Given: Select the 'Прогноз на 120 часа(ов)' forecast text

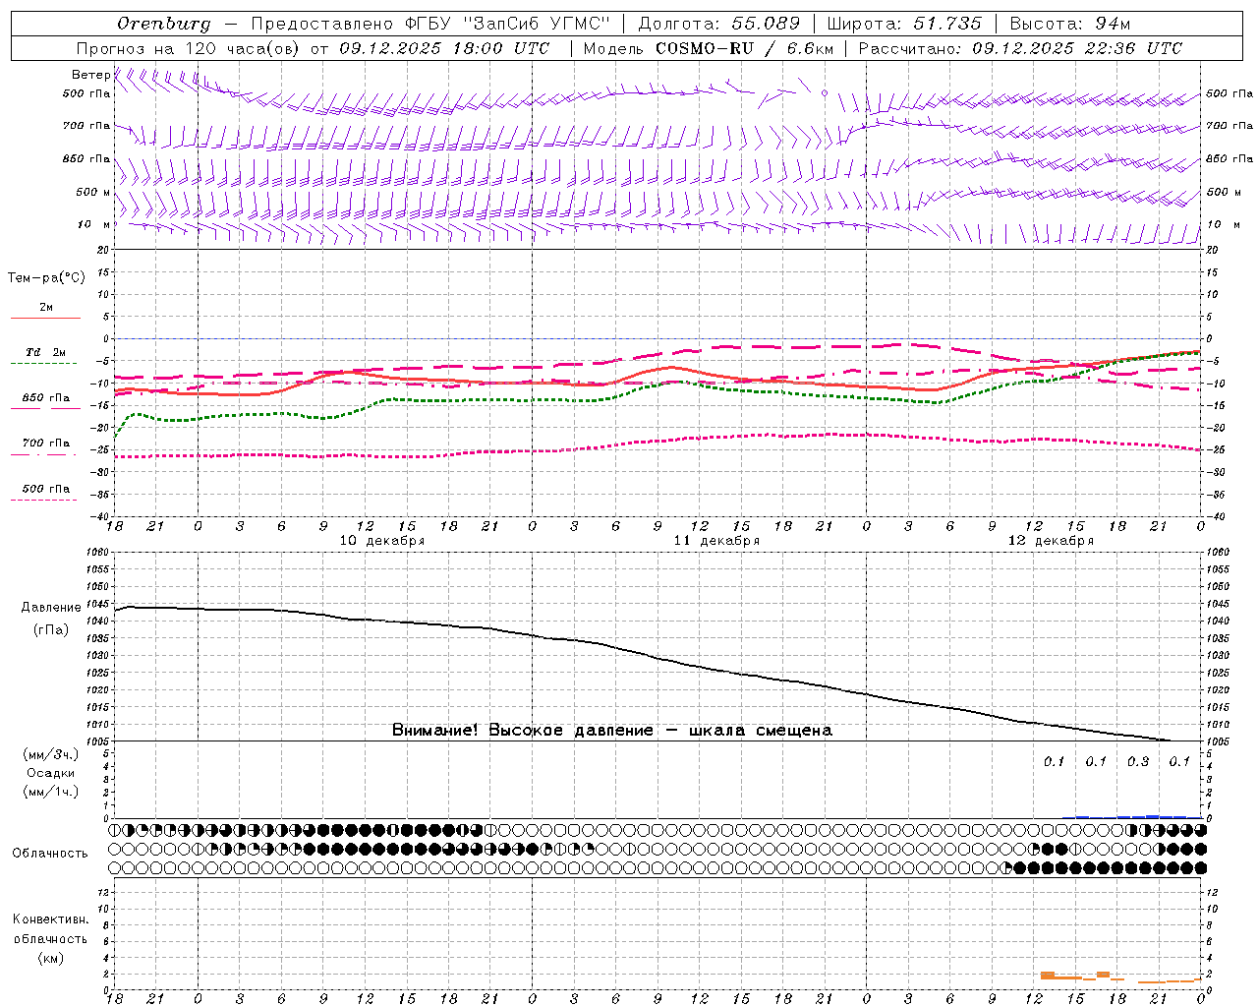Looking at the screenshot, I should (x=188, y=48).
